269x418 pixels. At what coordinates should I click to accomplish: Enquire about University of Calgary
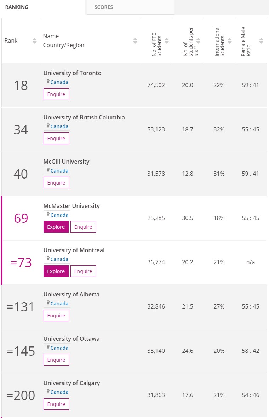pos(56,404)
